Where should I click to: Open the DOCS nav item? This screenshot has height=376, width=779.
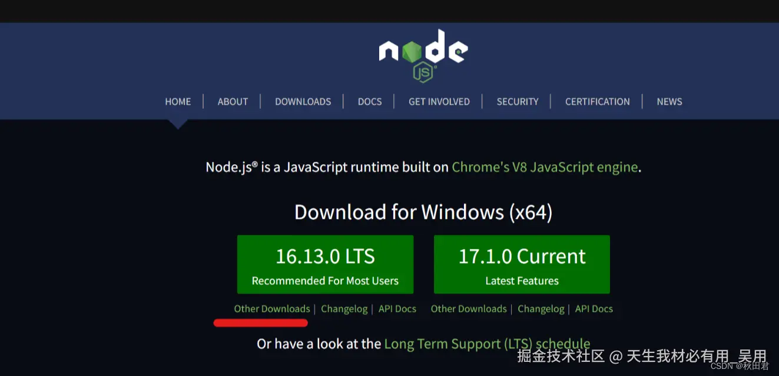click(370, 101)
